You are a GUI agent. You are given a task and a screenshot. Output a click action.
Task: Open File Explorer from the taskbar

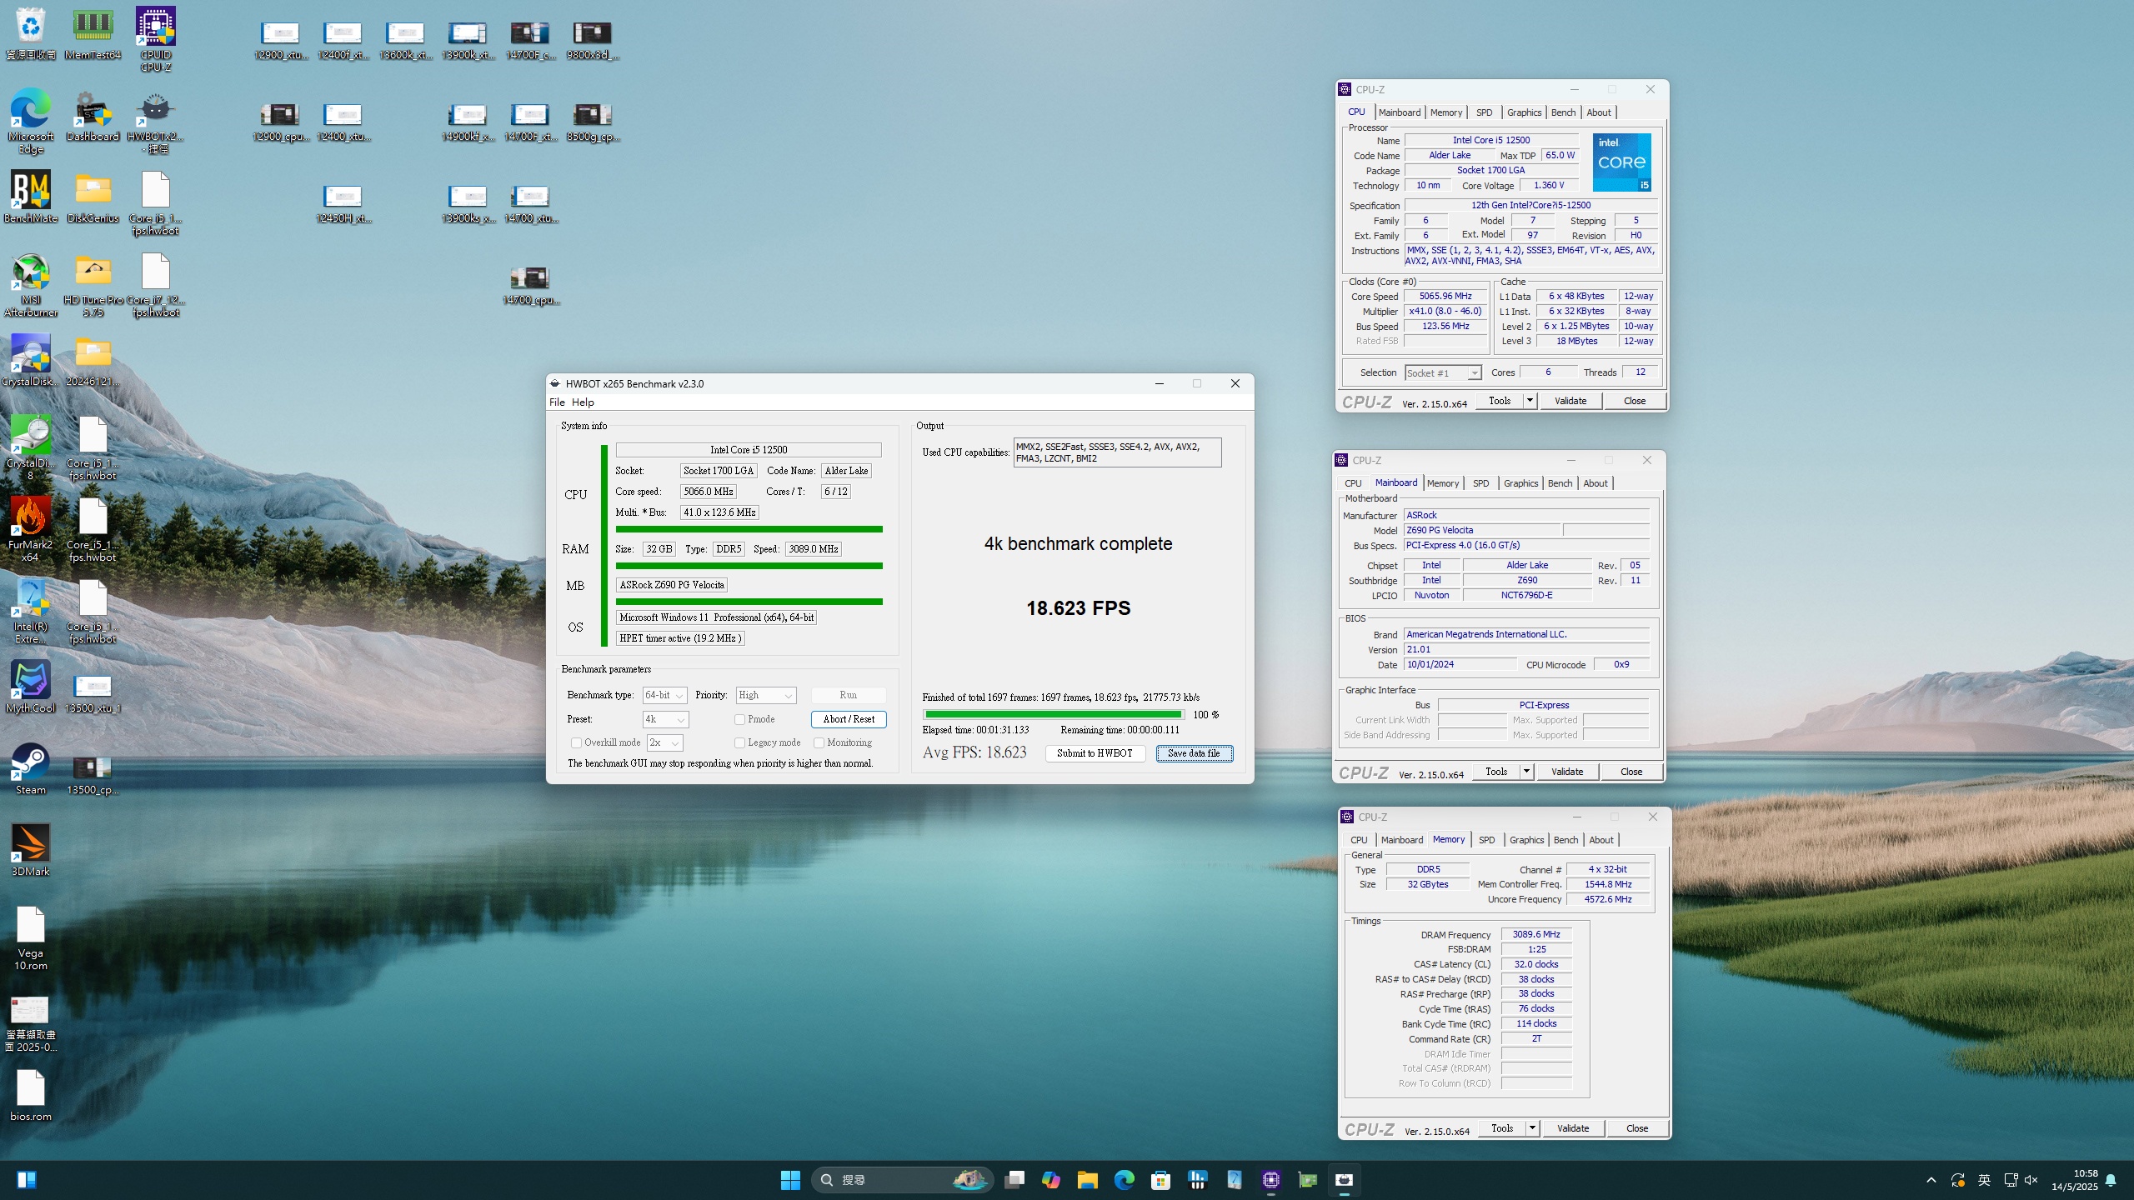1087,1180
